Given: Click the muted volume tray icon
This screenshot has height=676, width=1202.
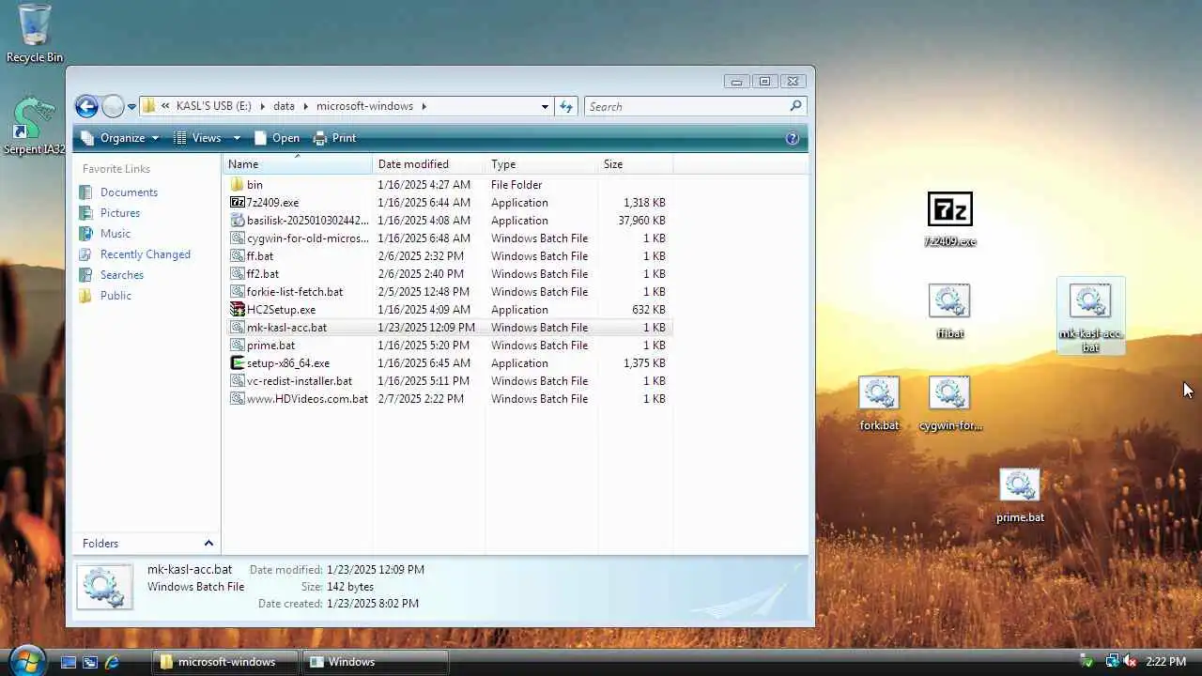Looking at the screenshot, I should [1130, 662].
